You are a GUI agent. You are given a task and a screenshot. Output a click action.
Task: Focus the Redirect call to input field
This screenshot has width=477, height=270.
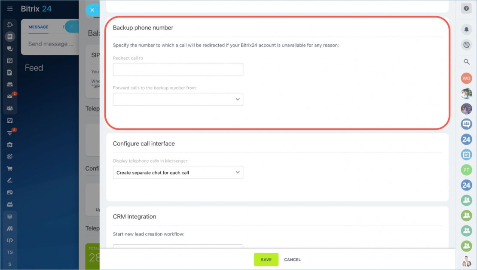178,70
